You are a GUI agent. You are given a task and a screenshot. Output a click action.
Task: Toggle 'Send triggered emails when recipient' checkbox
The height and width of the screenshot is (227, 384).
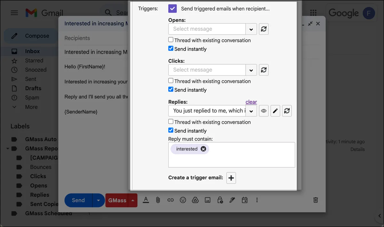(172, 9)
